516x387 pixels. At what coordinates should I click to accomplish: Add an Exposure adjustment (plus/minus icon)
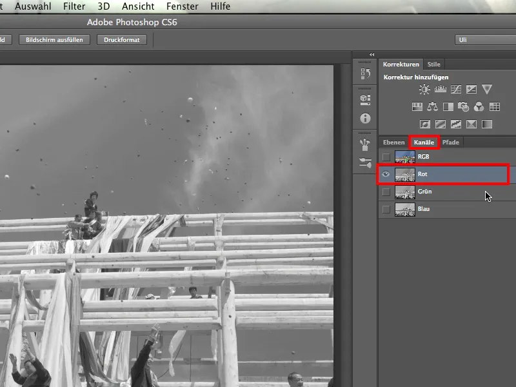pyautogui.click(x=471, y=89)
